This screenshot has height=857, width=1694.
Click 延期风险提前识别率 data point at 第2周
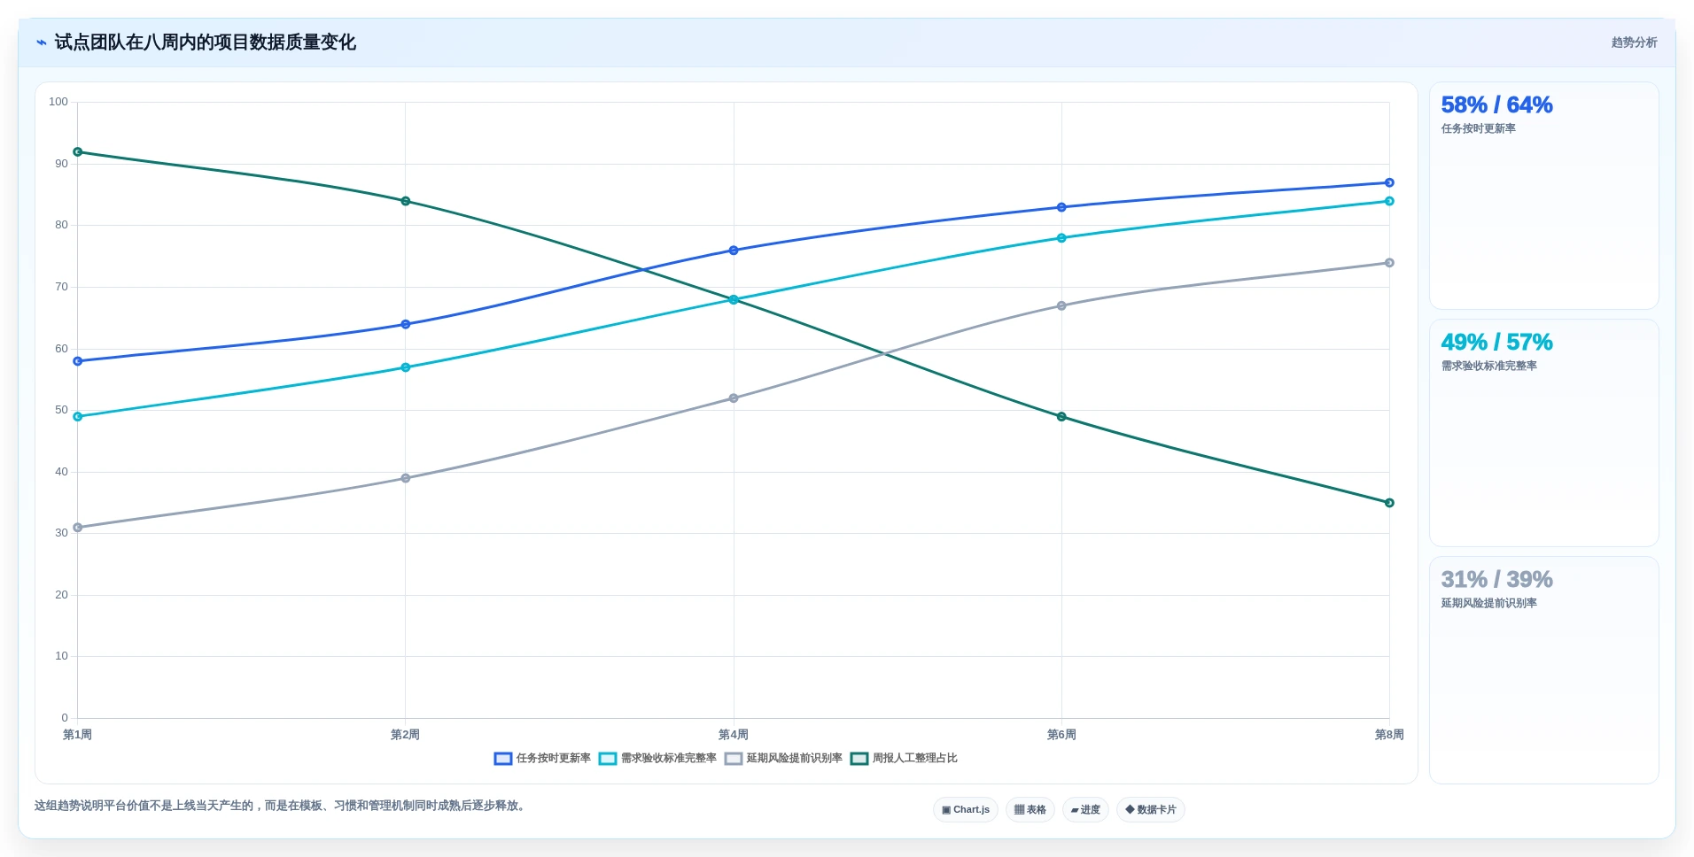(406, 478)
